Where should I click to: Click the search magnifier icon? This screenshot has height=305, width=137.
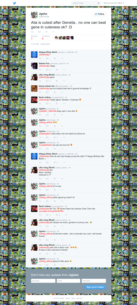tap(99, 3)
